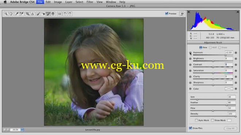This screenshot has height=135, width=241.
Task: Open the Layer menu
Action: point(69,2)
